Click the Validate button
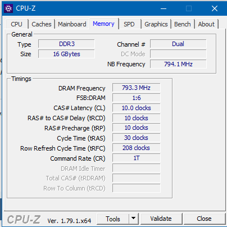Image resolution: width=227 pixels, height=227 pixels. click(161, 219)
